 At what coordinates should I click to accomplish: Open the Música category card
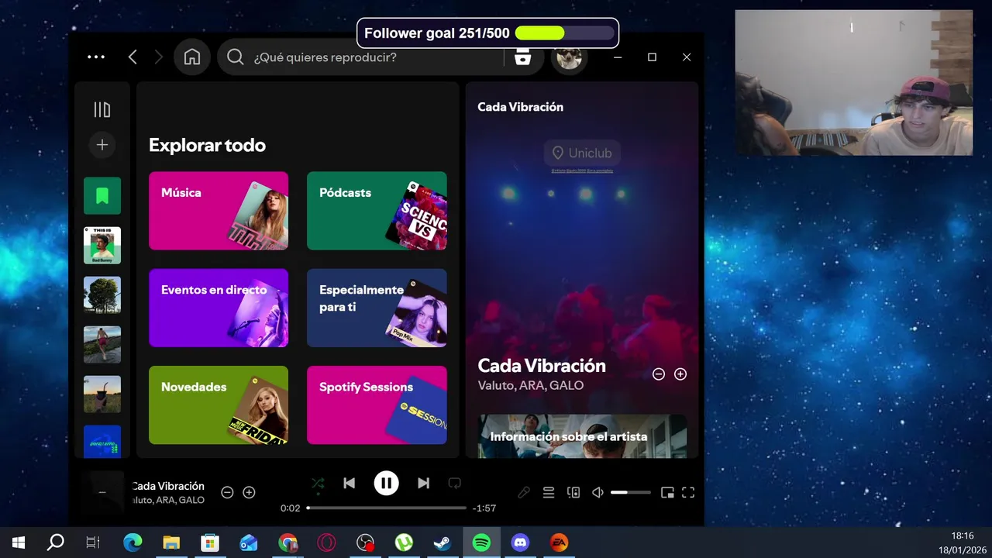[219, 211]
